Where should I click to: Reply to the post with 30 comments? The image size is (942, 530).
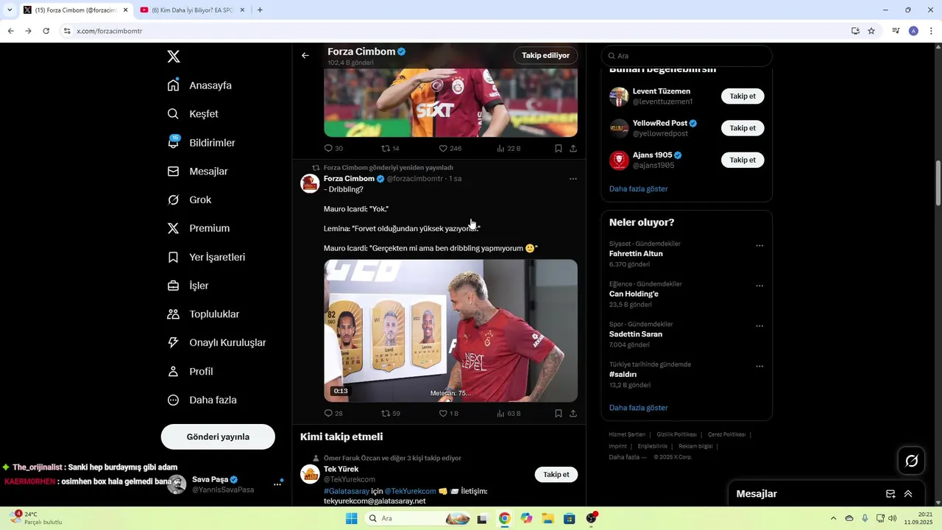coord(333,148)
